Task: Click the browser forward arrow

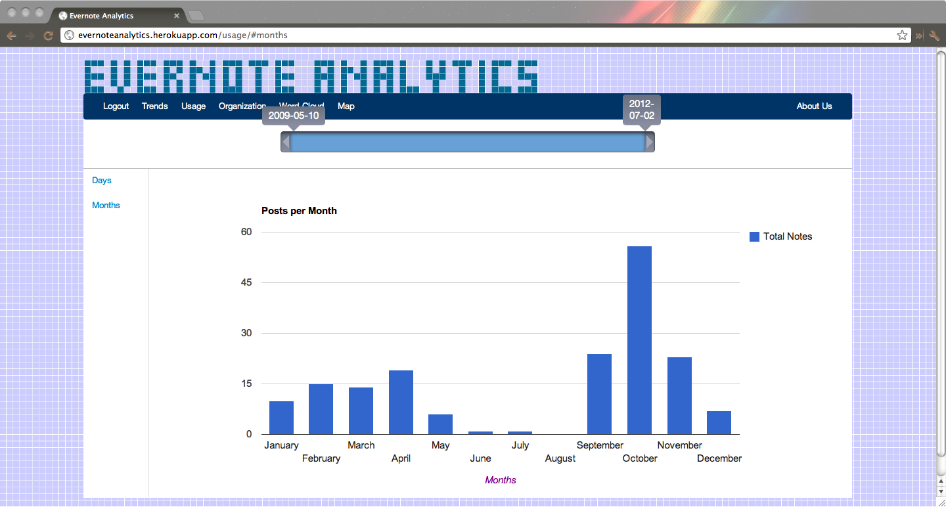Action: (x=30, y=35)
